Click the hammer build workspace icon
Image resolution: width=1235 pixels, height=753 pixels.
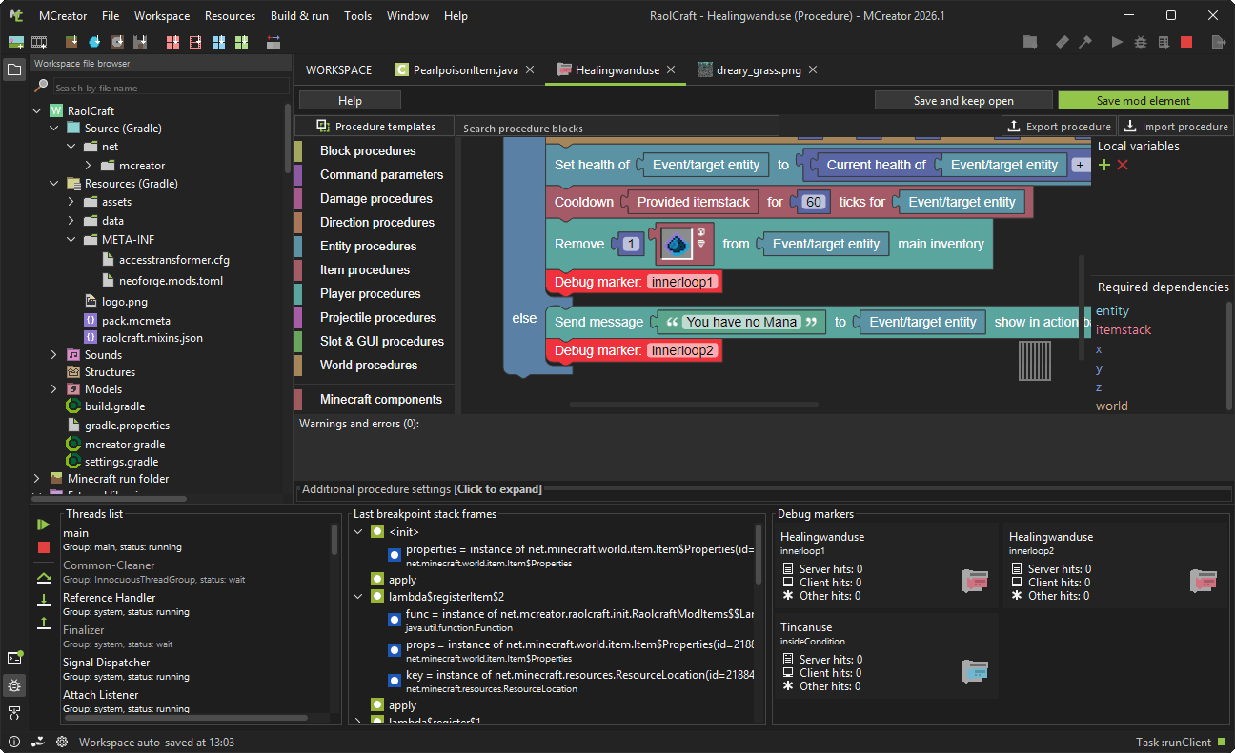click(1085, 42)
